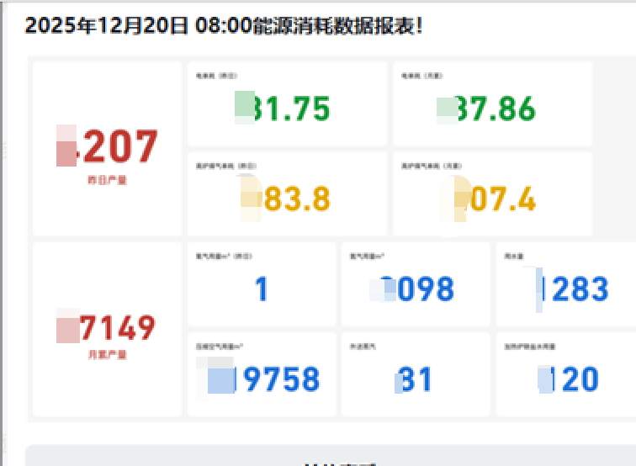Click the energy consumption report title
The width and height of the screenshot is (636, 466).
click(x=224, y=25)
